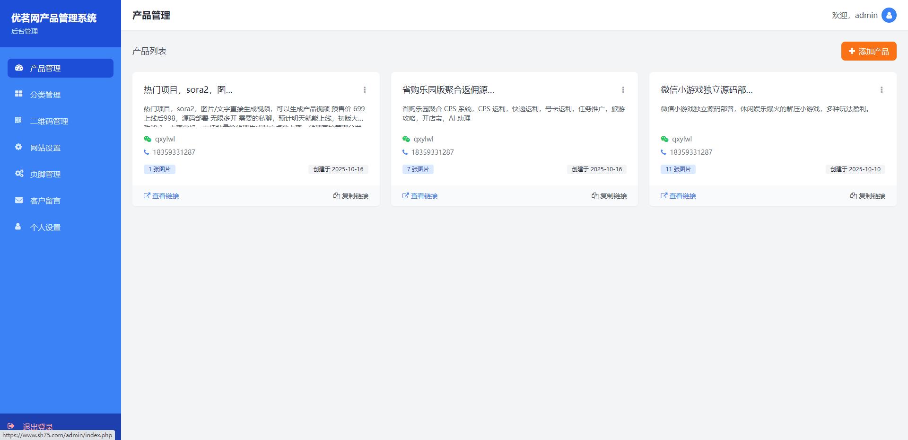Viewport: 908px width, 440px height.
Task: Click the gear icon for 网站设置
Action: 18,147
